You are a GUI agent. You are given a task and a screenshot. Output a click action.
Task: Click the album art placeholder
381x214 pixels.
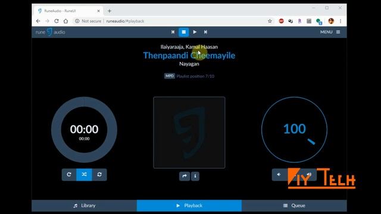[x=189, y=133]
